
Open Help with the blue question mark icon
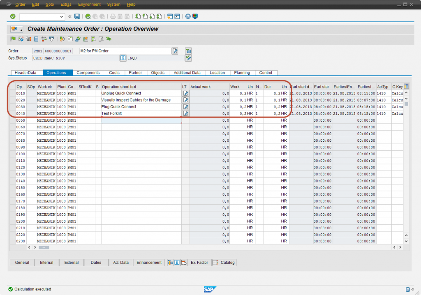point(188,16)
